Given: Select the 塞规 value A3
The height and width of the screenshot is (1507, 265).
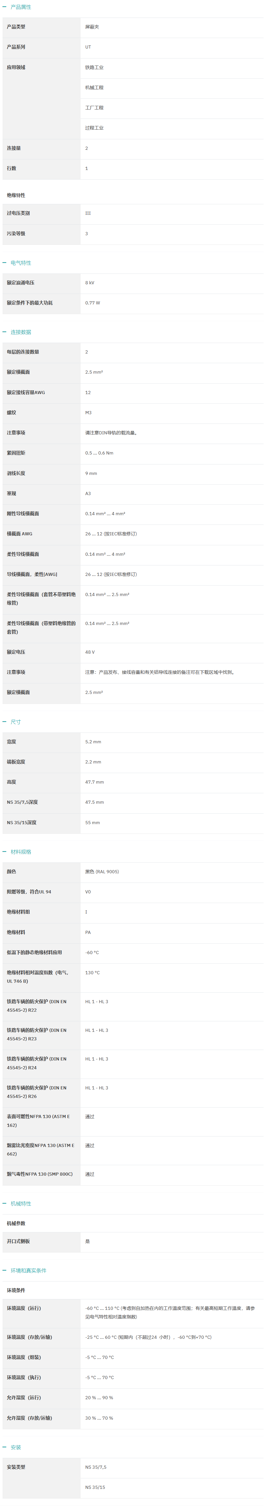Looking at the screenshot, I should tap(88, 493).
